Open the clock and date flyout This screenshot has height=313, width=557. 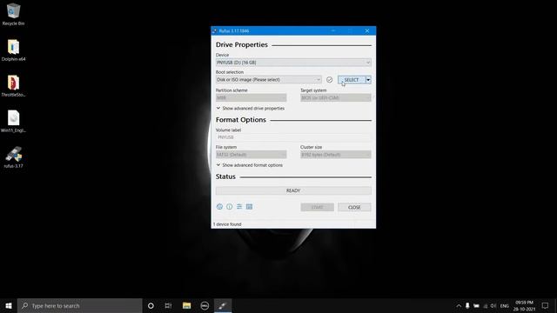point(524,306)
